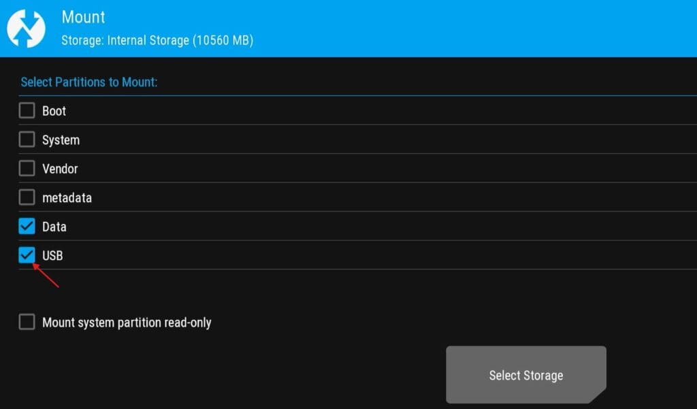Click the red arrow pointing at USB
Screen dimensions: 697x409
click(46, 276)
